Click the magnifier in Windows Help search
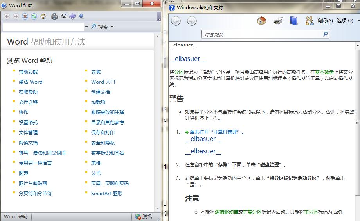 point(325,34)
